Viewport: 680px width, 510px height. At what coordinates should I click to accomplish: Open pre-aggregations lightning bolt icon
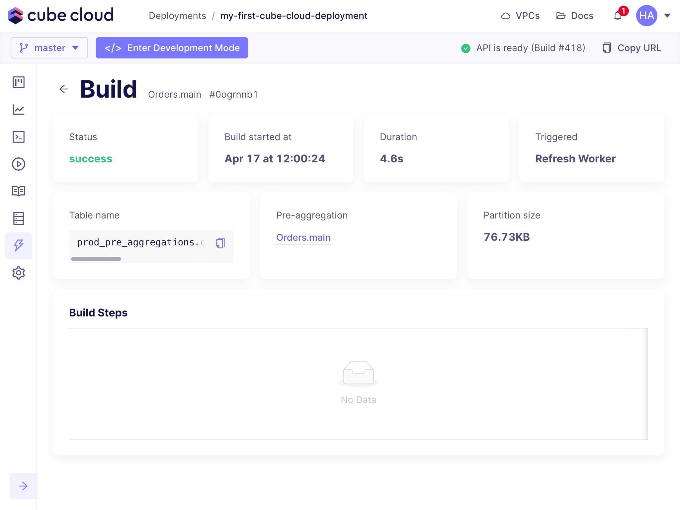[x=19, y=246]
